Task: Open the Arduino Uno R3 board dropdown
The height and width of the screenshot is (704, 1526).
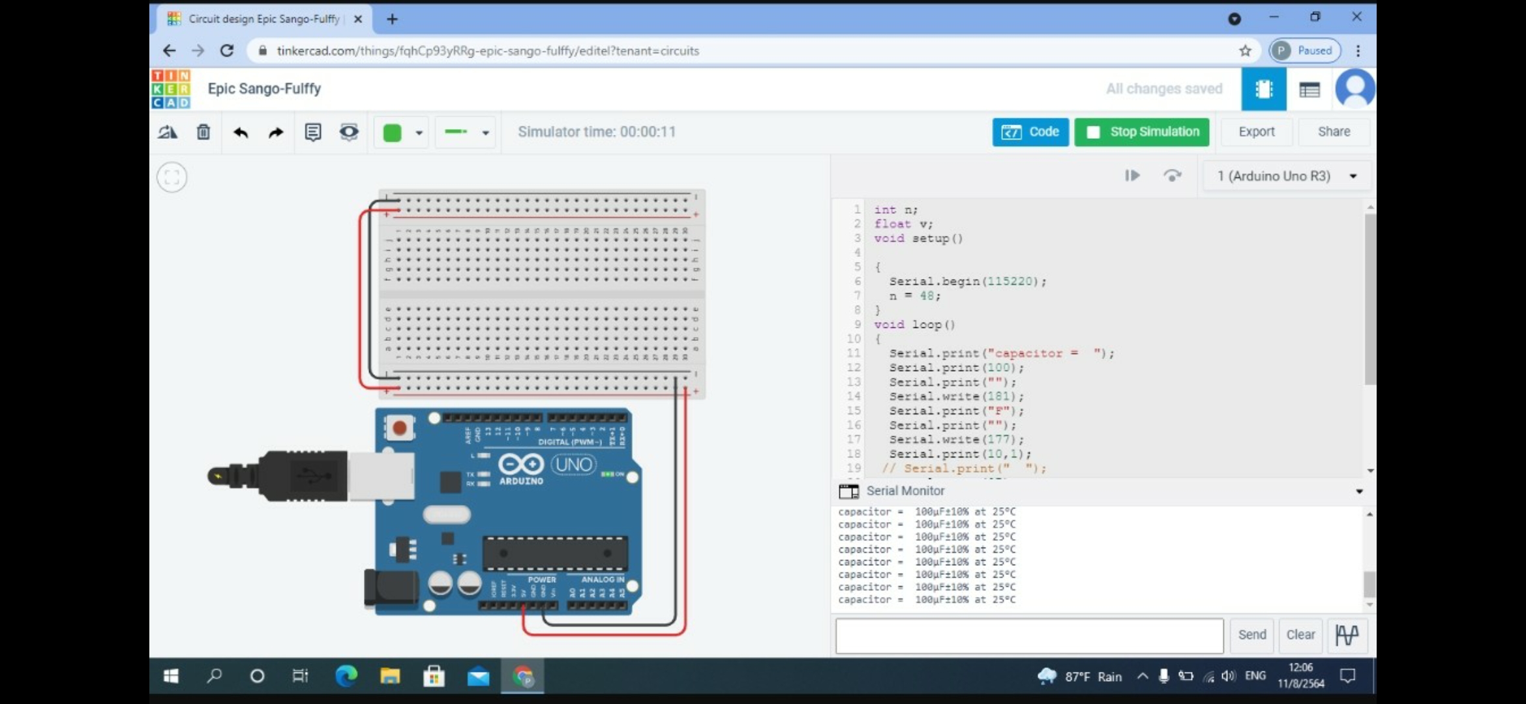Action: click(x=1287, y=176)
